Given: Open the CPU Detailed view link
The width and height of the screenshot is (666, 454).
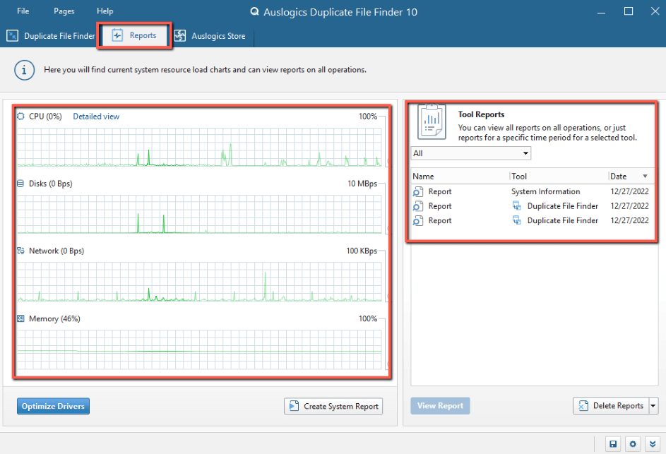Looking at the screenshot, I should (x=96, y=117).
